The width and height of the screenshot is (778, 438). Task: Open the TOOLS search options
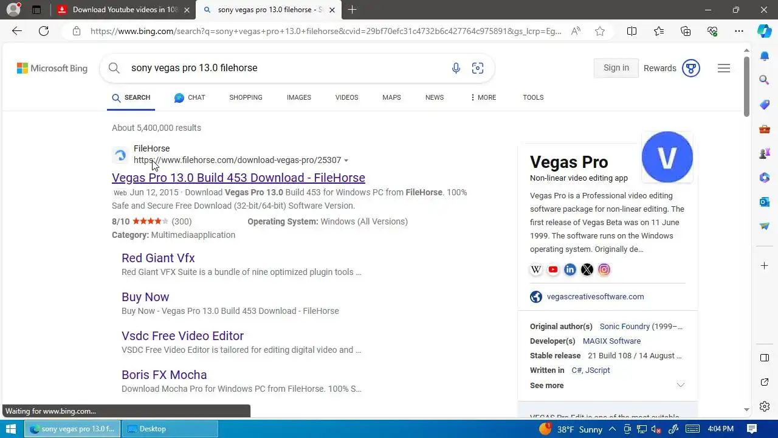click(533, 97)
